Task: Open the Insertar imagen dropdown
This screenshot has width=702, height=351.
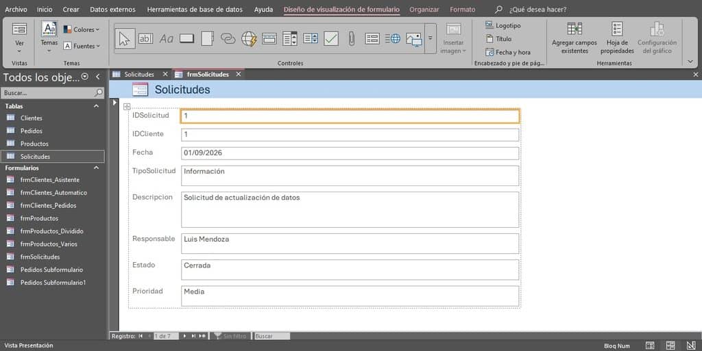Action: 453,39
